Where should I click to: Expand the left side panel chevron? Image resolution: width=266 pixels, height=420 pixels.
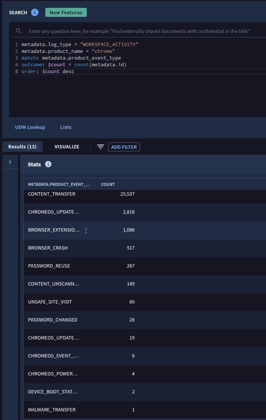[10, 162]
